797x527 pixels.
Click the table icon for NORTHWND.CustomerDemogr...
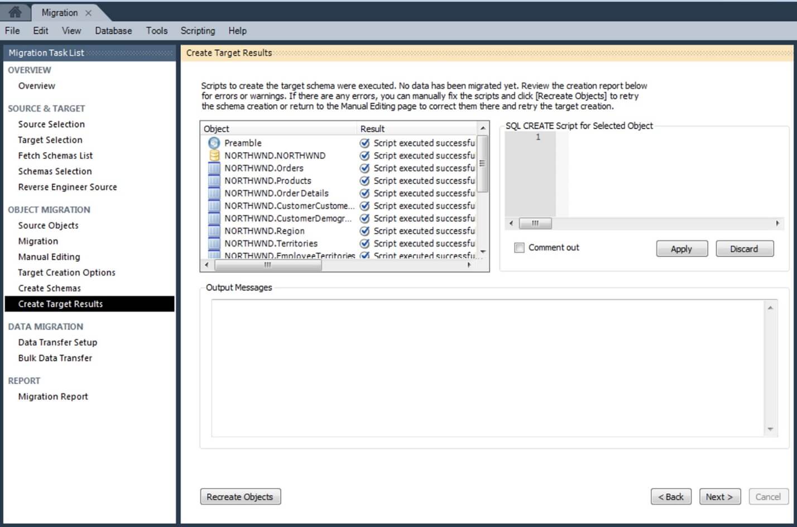pos(214,218)
